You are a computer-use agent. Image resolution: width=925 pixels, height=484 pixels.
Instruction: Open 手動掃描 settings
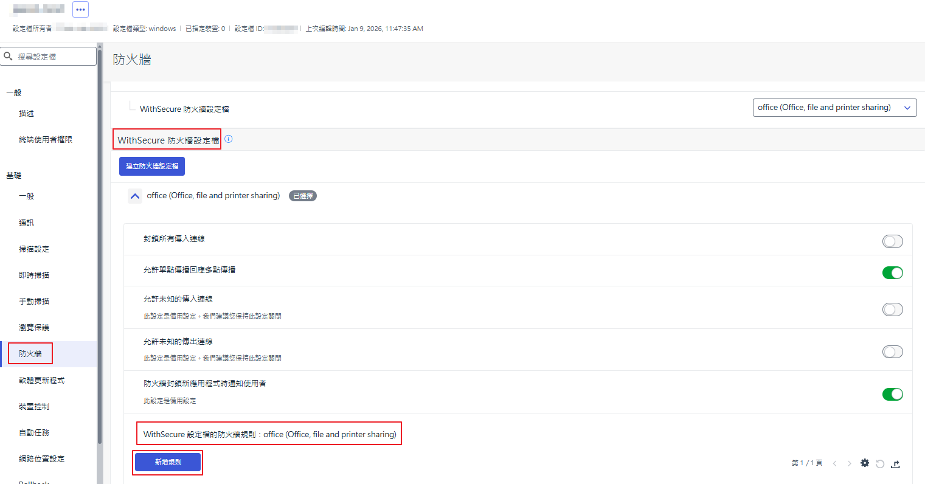point(34,302)
